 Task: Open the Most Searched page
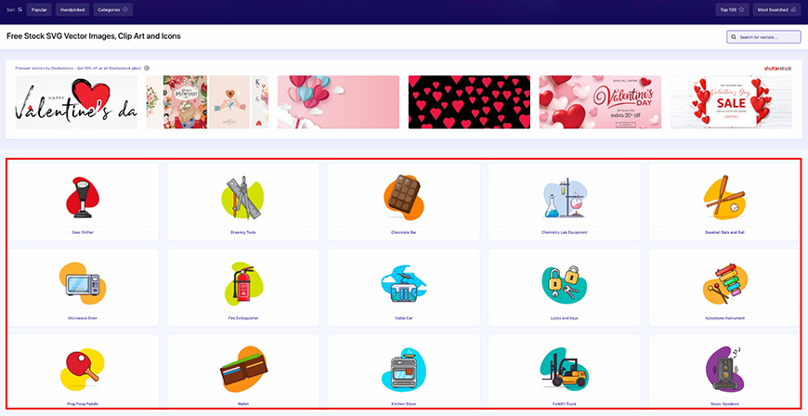point(776,10)
